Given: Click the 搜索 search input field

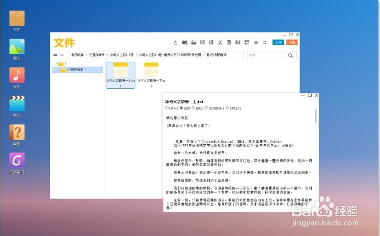Looking at the screenshot, I should (268, 55).
